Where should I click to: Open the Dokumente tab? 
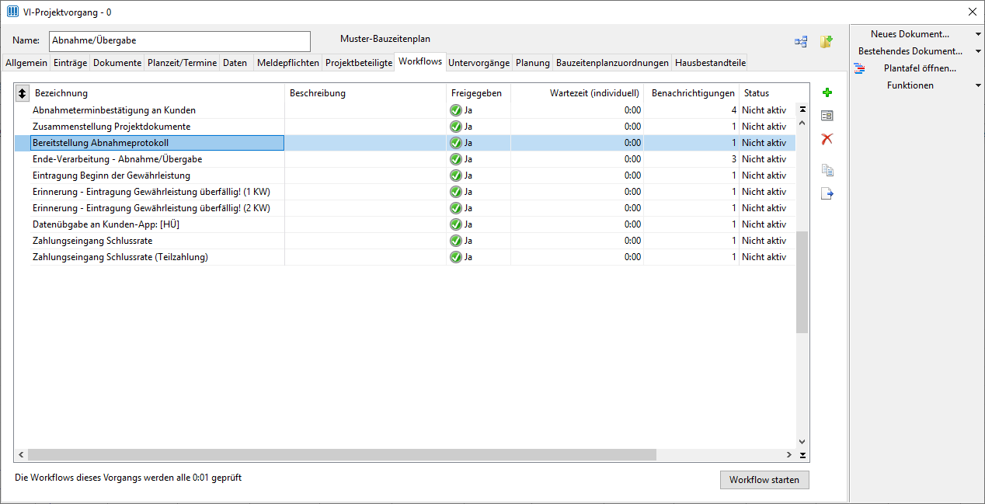click(x=117, y=63)
